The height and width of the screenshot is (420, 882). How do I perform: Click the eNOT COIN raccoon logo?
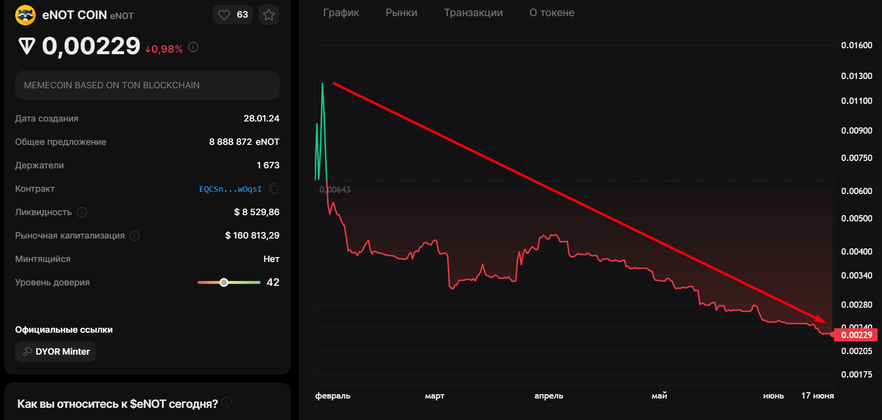point(25,15)
